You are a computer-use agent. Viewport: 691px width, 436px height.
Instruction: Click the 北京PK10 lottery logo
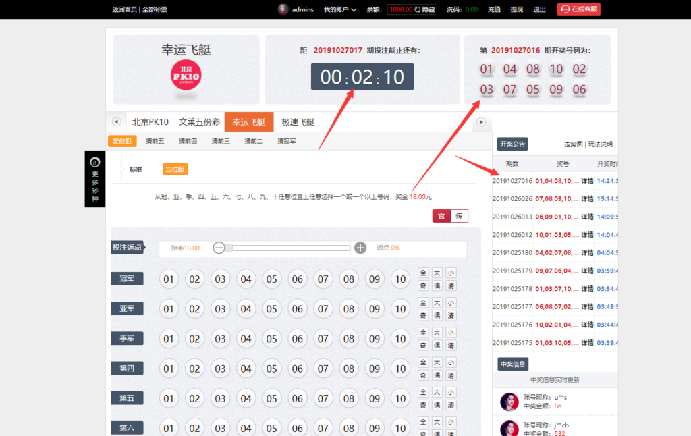tap(186, 76)
